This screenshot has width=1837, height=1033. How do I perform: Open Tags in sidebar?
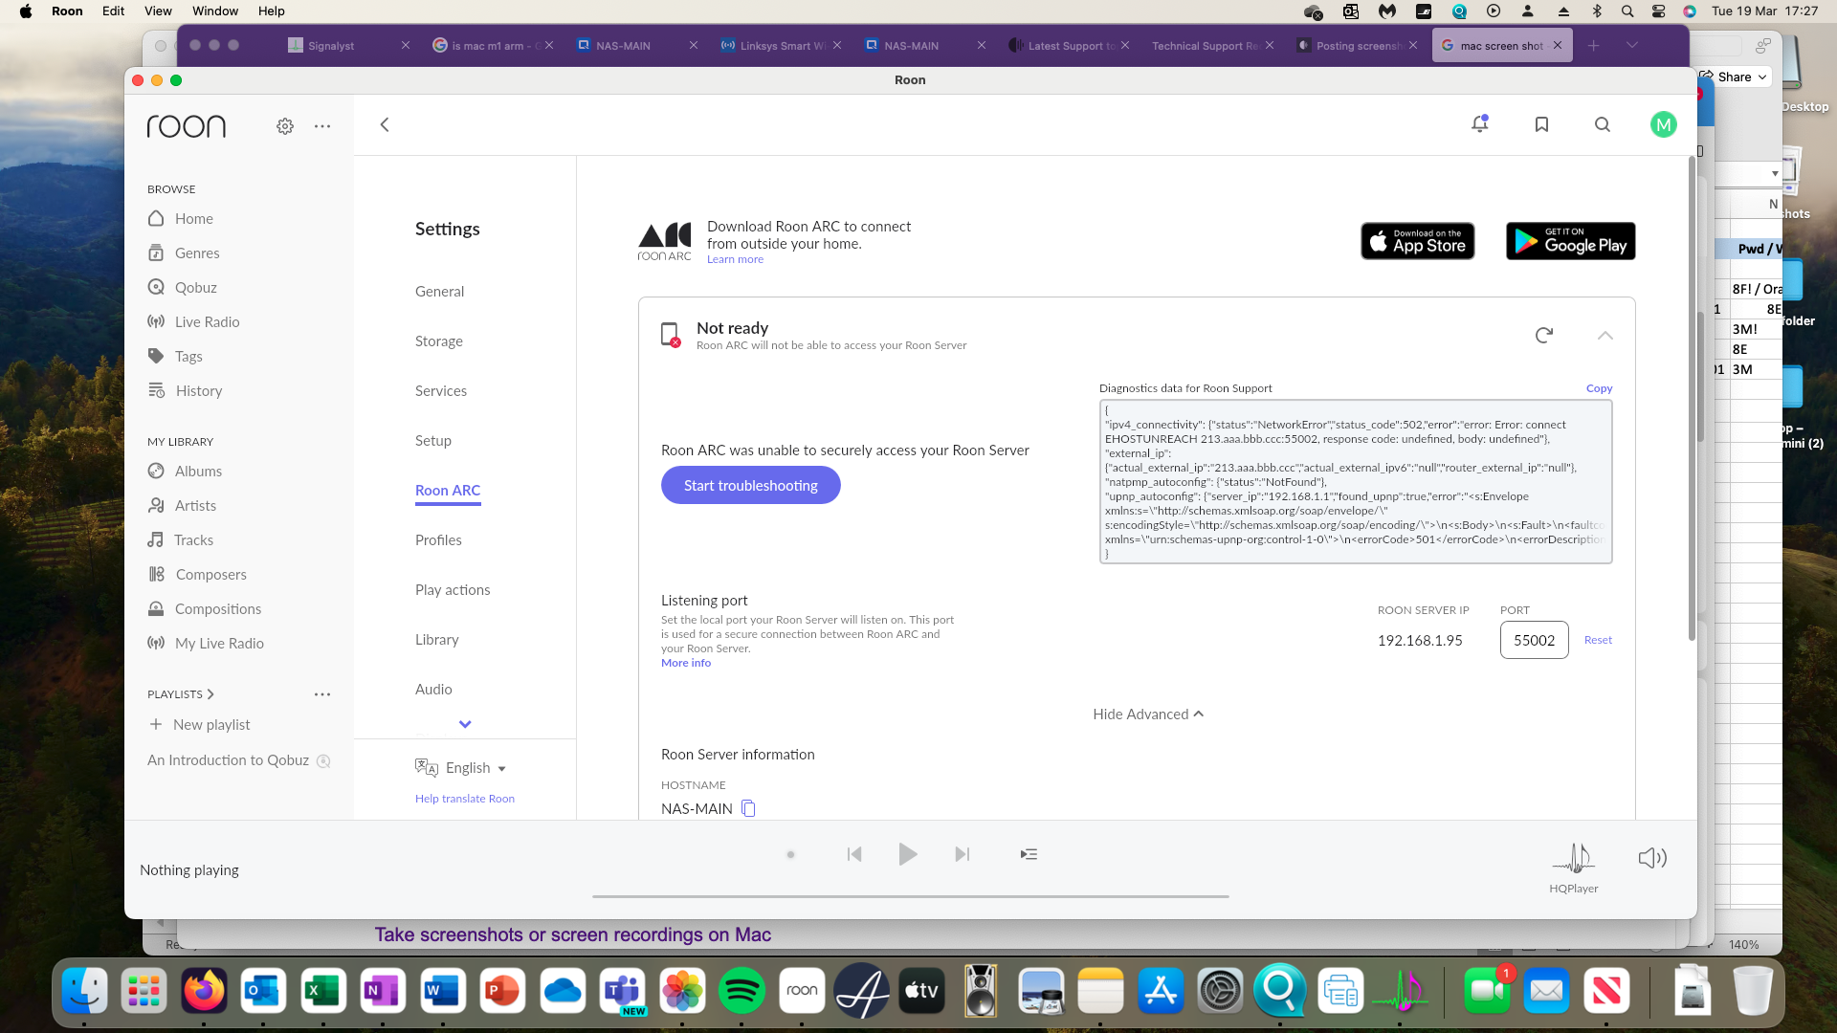[x=188, y=357]
